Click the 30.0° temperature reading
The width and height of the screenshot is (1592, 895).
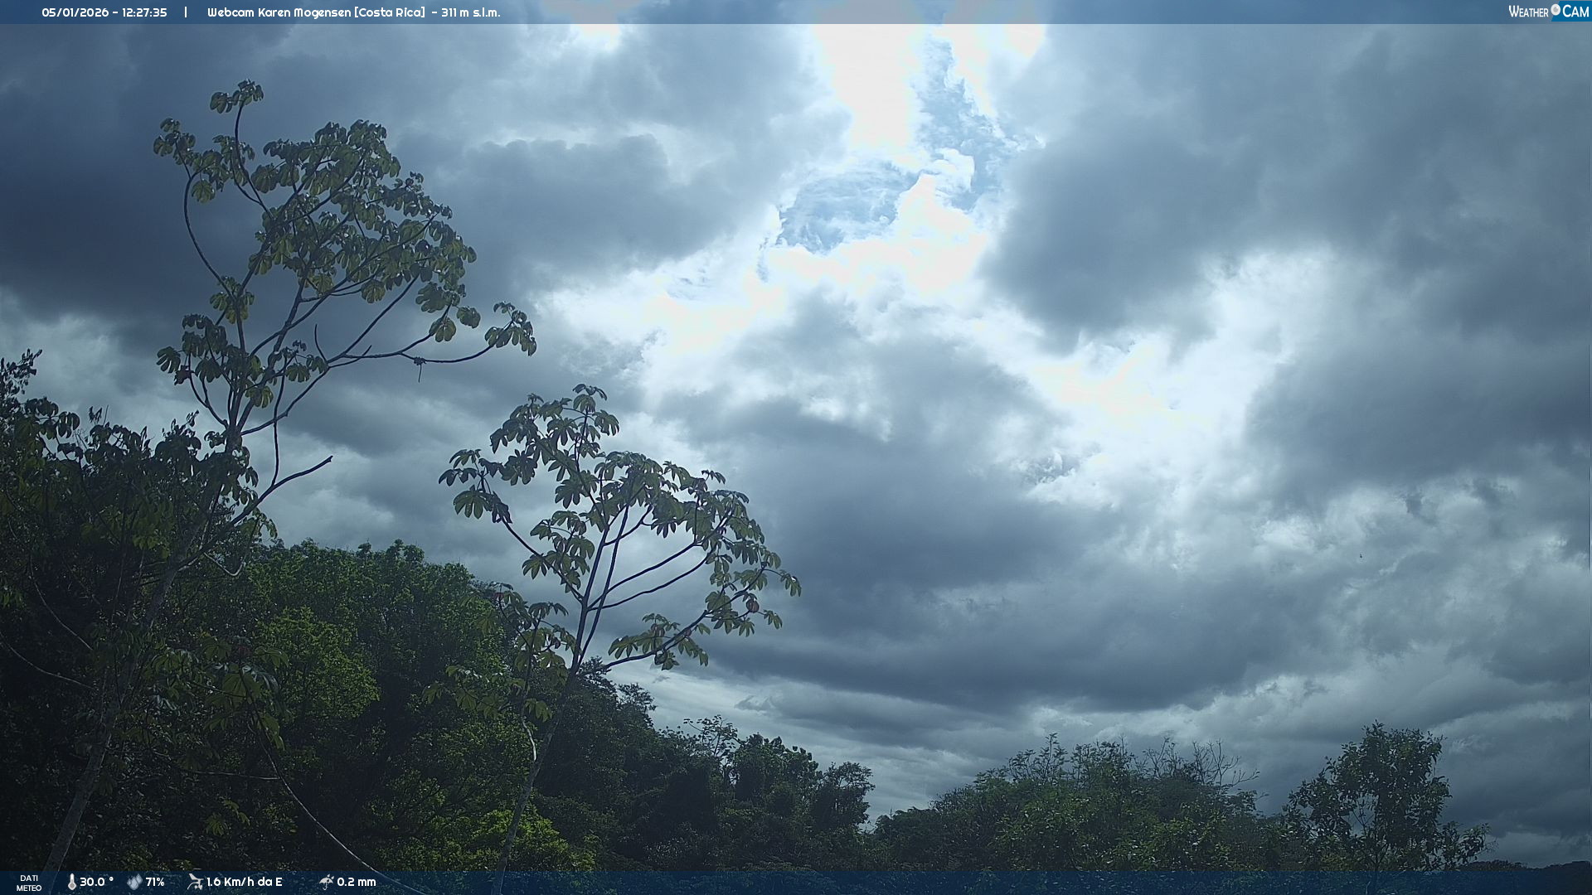tap(96, 882)
